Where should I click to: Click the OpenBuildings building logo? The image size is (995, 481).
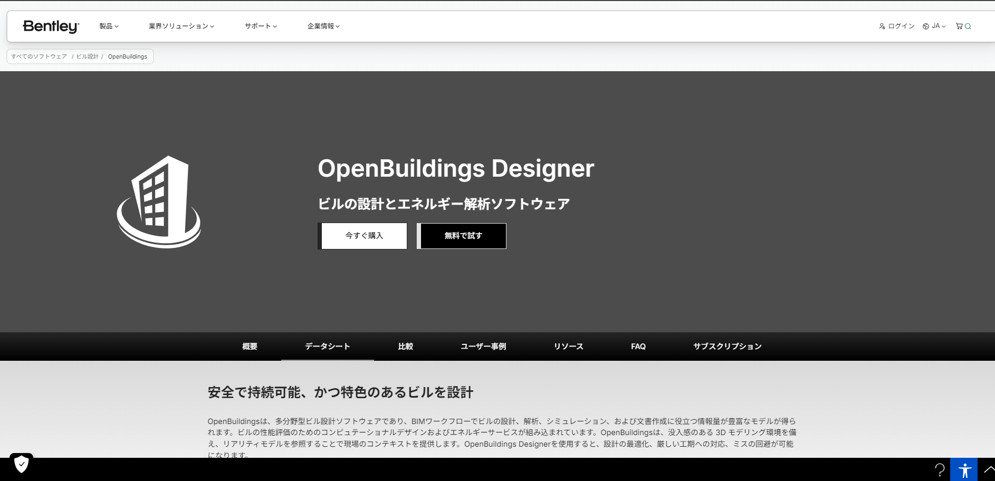[159, 202]
